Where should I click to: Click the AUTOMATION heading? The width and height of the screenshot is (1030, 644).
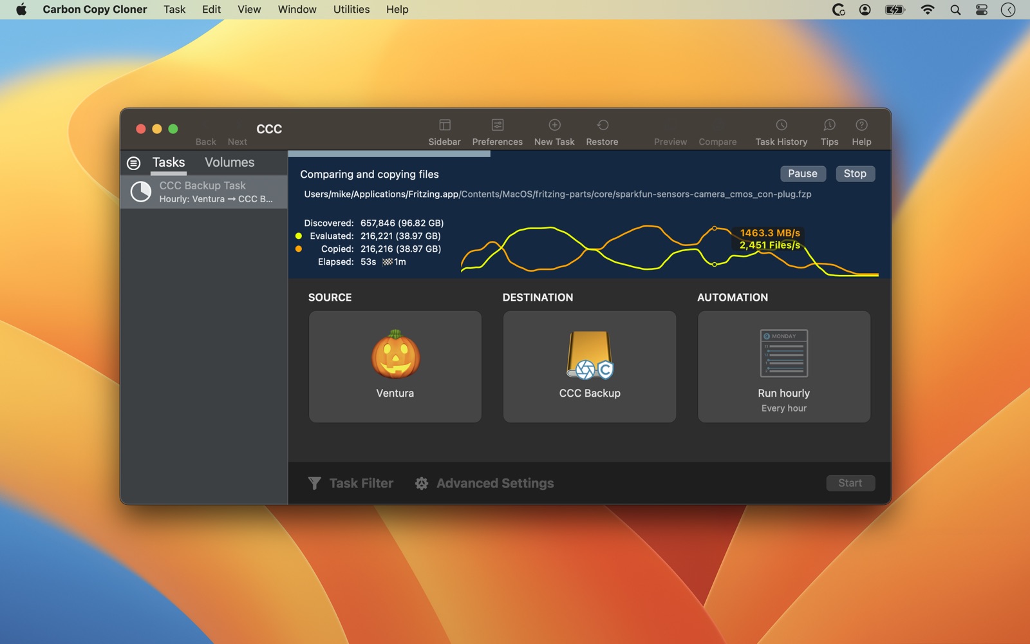point(733,298)
